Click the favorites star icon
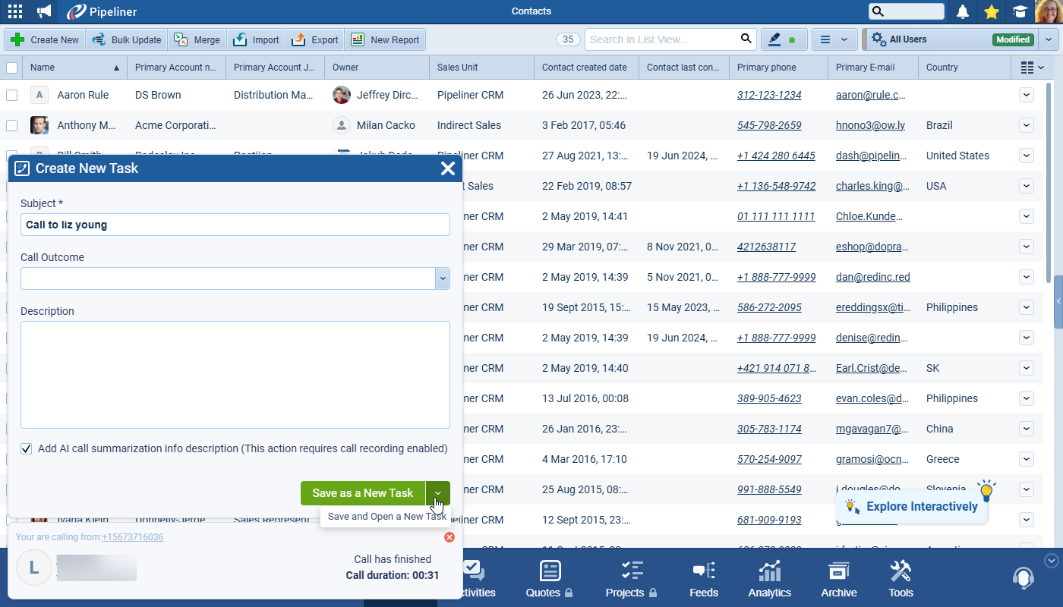This screenshot has height=607, width=1063. (991, 11)
